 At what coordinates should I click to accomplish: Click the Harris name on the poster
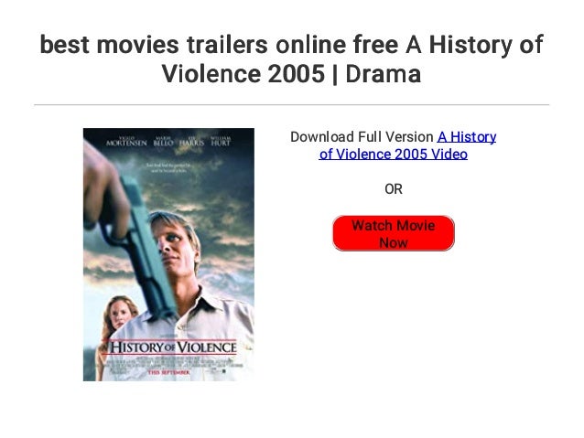[191, 142]
